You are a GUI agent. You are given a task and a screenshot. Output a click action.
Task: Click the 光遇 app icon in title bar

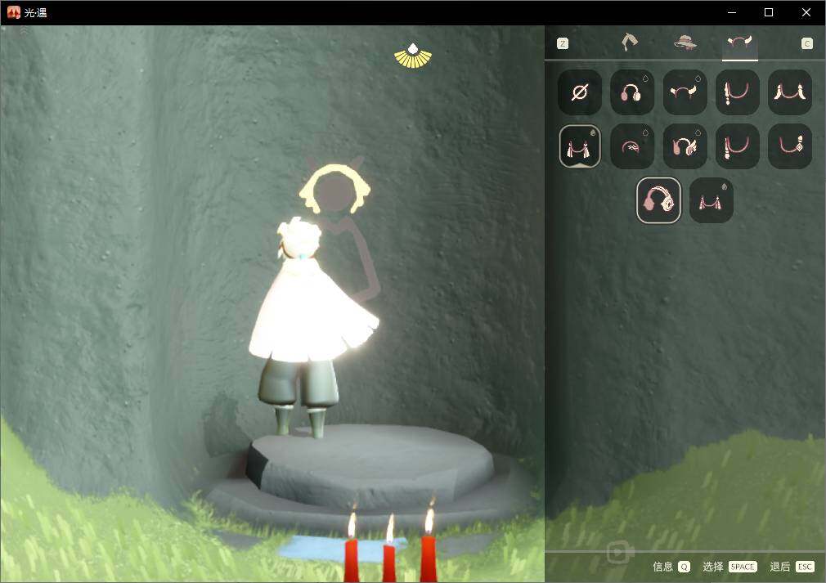click(13, 12)
